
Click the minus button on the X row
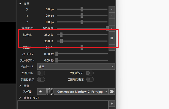click(112, 9)
